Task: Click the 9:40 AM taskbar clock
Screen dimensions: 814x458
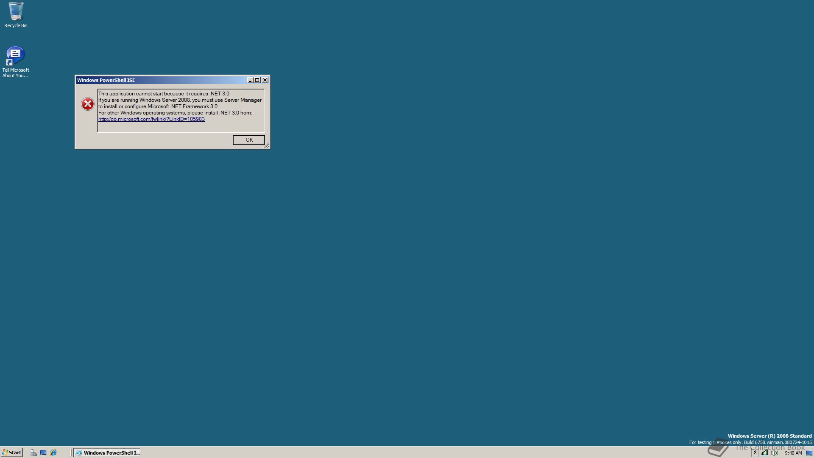Action: (793, 453)
